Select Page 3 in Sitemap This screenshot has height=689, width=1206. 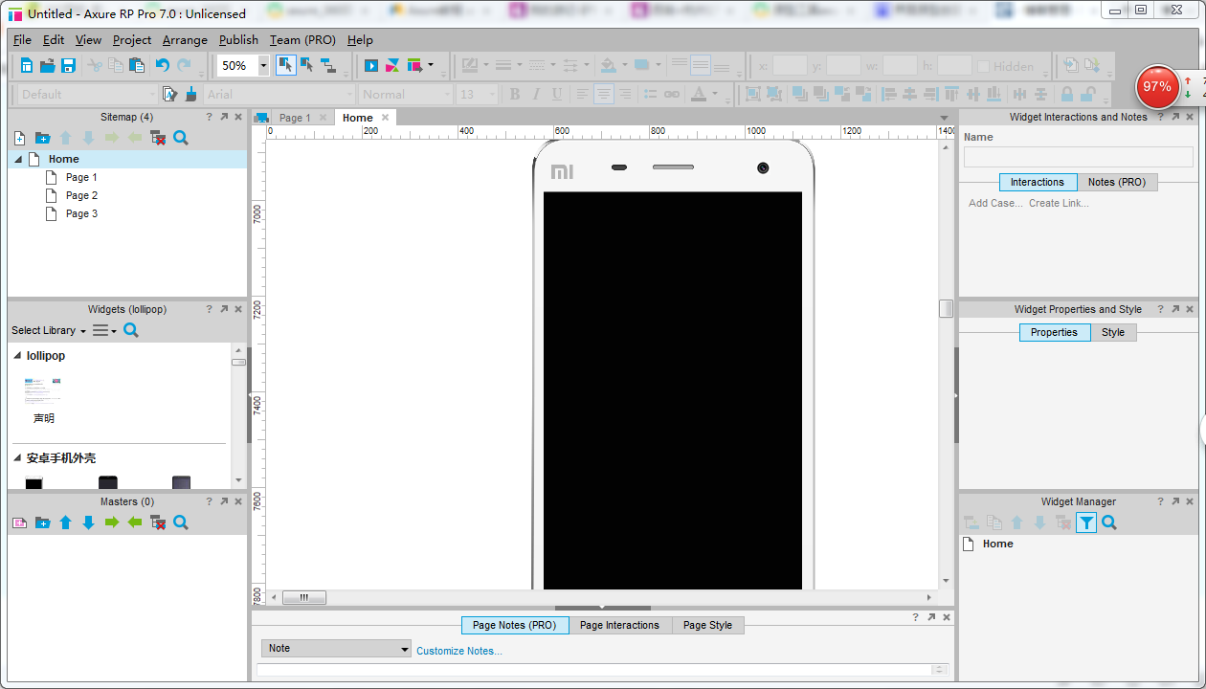(81, 213)
